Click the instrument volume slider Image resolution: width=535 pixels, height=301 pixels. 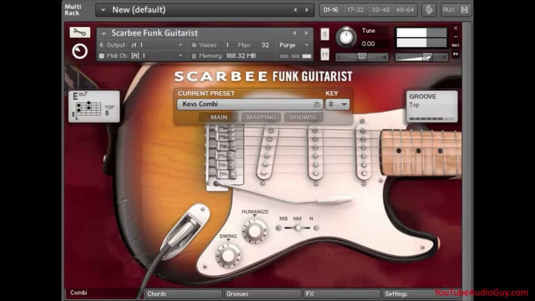[x=421, y=57]
